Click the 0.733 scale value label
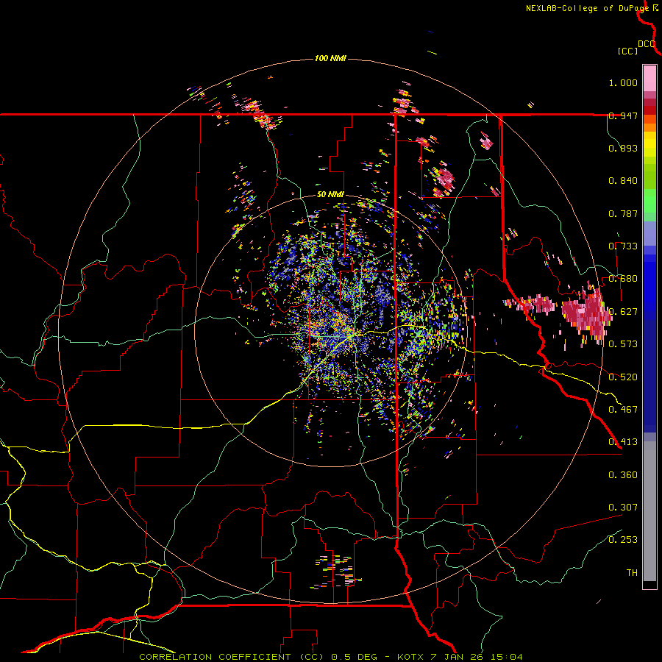This screenshot has height=662, width=662. [x=623, y=246]
